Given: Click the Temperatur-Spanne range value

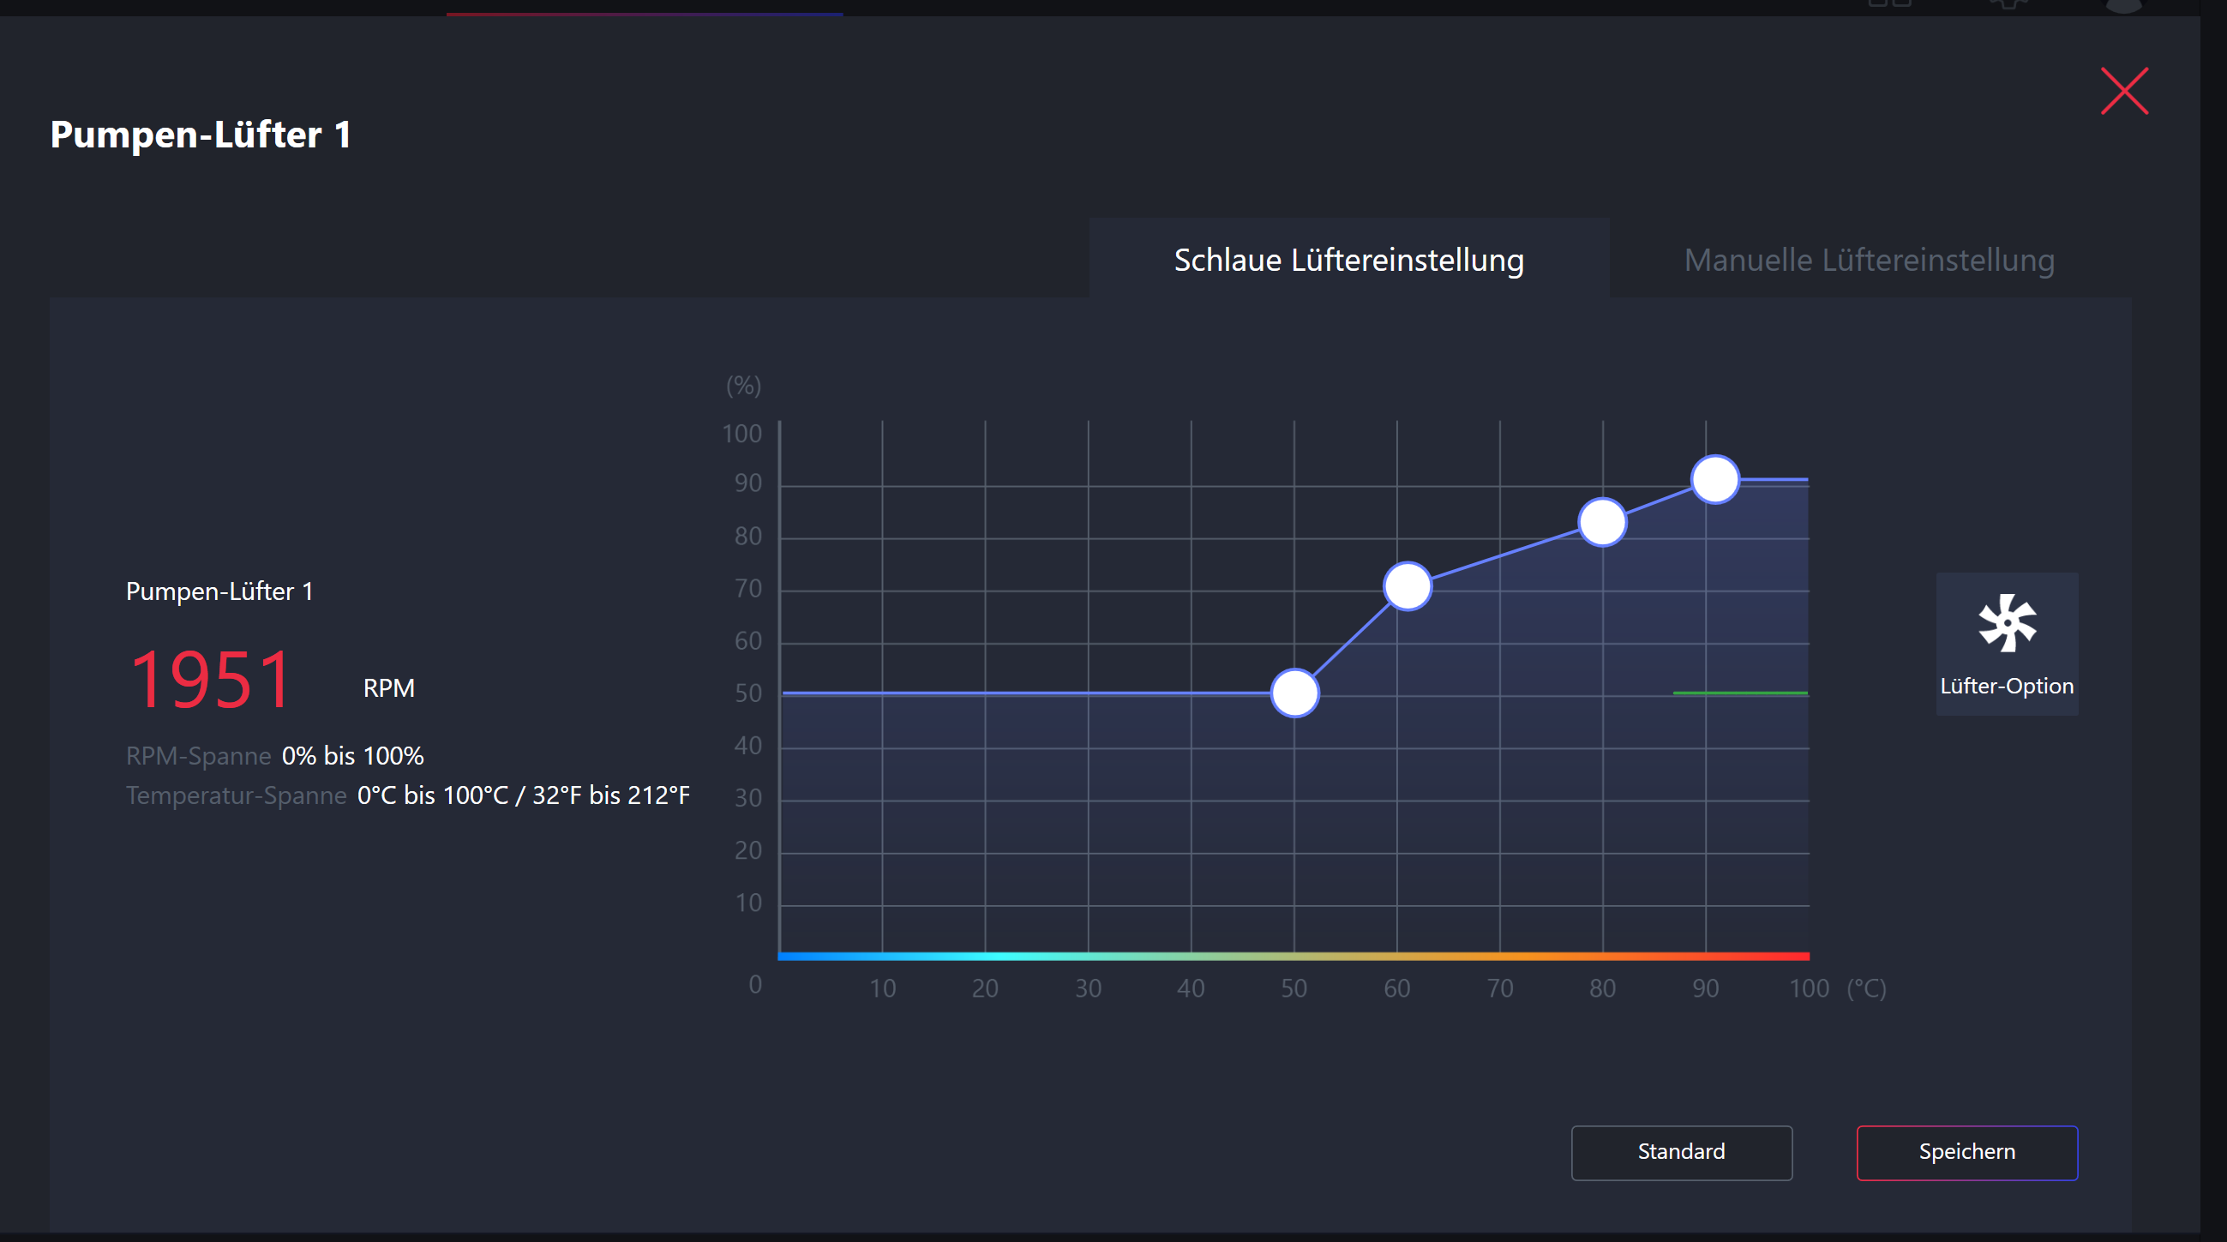Looking at the screenshot, I should (523, 795).
